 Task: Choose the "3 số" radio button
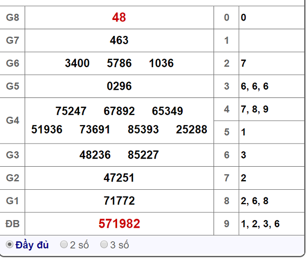[104, 245]
